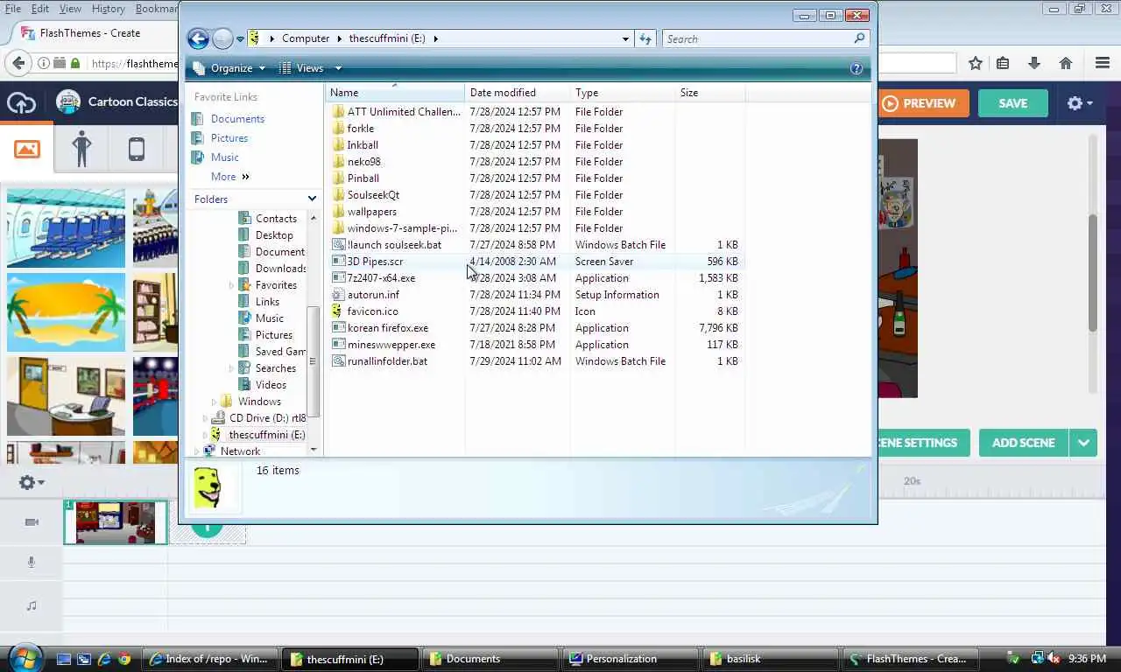The width and height of the screenshot is (1121, 672).
Task: Select the favicon.ico file icon
Action: coord(338,311)
